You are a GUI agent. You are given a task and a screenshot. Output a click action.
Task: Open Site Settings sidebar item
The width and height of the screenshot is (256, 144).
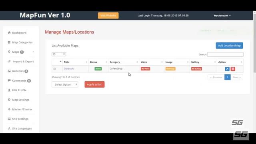20,119
